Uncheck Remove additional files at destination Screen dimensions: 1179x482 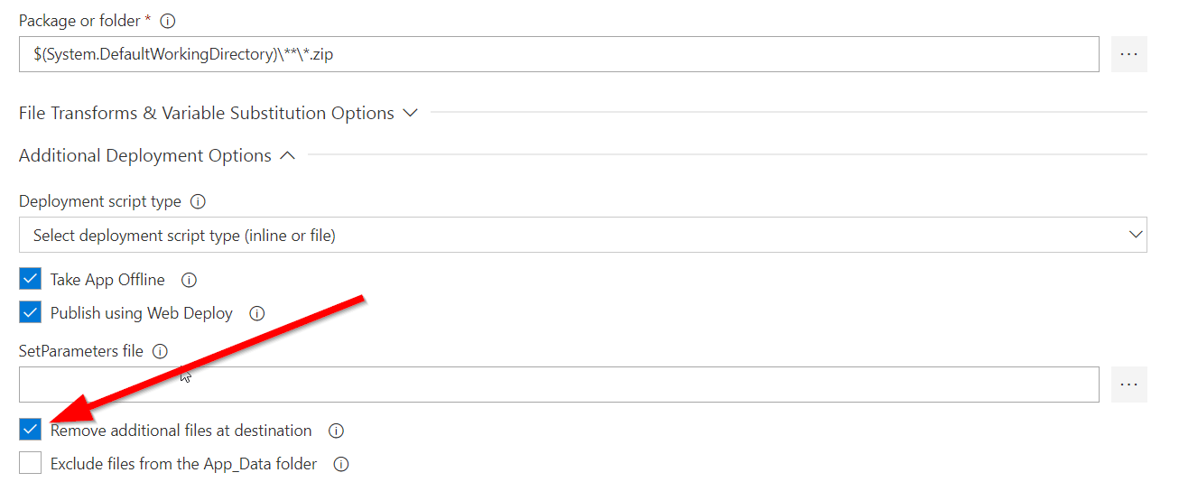point(31,430)
